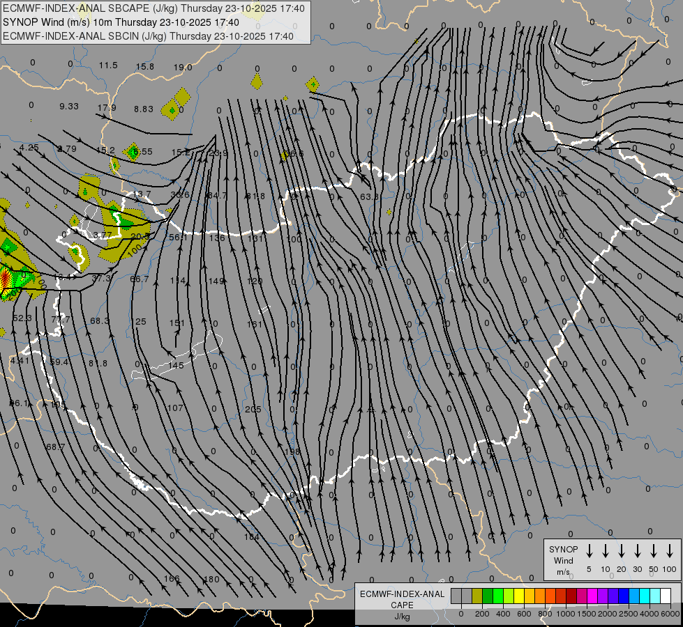Screen dimensions: 683x627
Task: Click the grid value 198
Action: pyautogui.click(x=292, y=451)
